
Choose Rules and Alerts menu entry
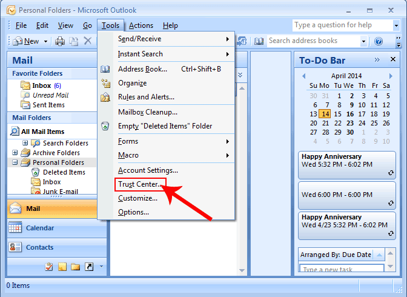(166, 97)
